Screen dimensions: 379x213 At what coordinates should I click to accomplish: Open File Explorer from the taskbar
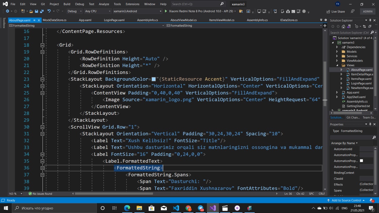139,208
